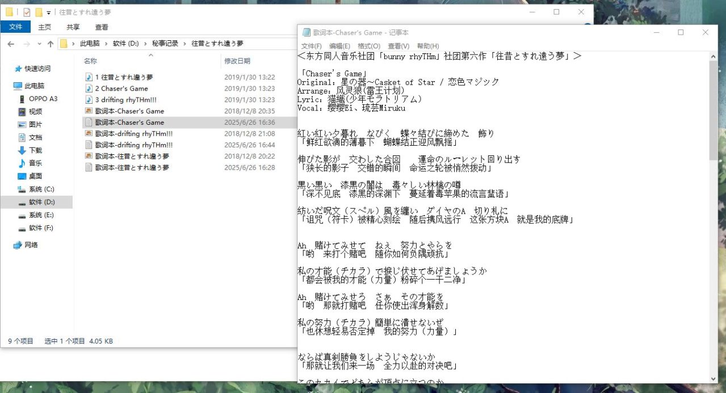Expand the chevron after 秘事记录 in address bar
The height and width of the screenshot is (393, 726).
click(185, 44)
